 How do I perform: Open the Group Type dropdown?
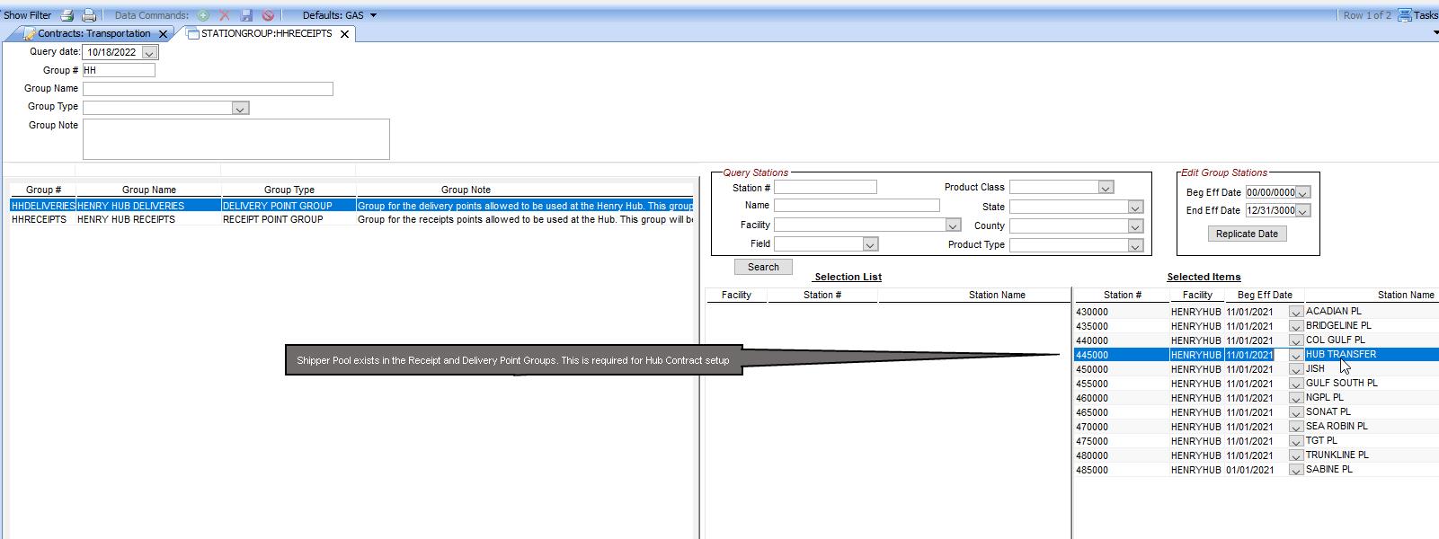[x=240, y=108]
